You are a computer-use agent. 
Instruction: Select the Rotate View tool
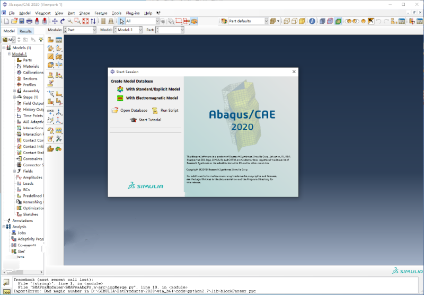point(63,21)
